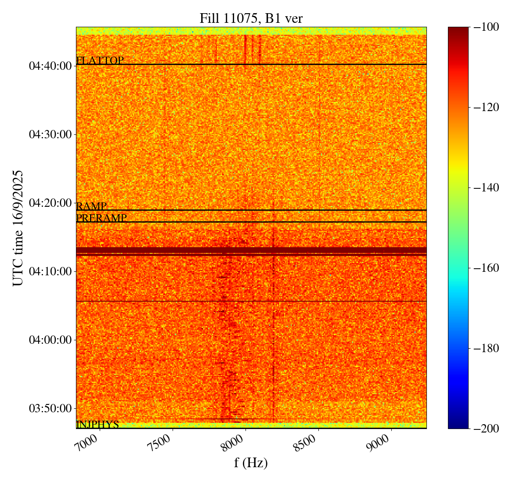The height and width of the screenshot is (483, 527).
Task: Select the PRERAMP marker label
Action: (x=101, y=218)
